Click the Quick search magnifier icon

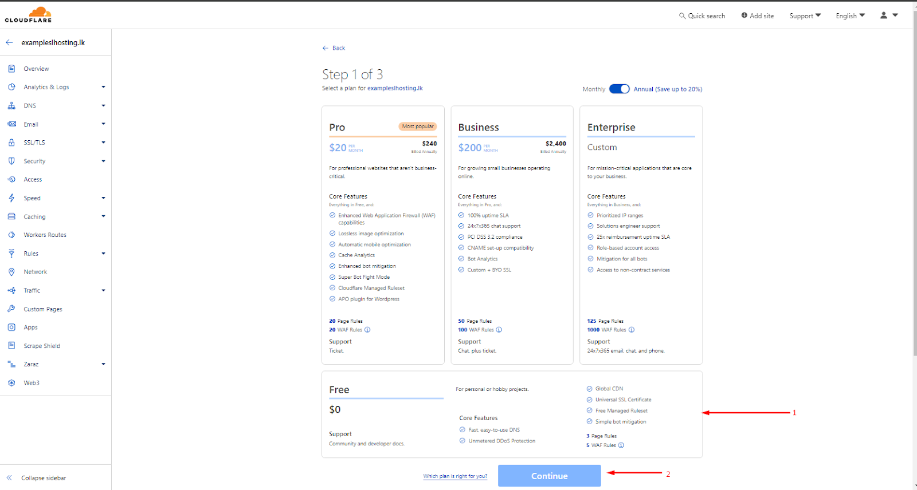click(x=682, y=16)
